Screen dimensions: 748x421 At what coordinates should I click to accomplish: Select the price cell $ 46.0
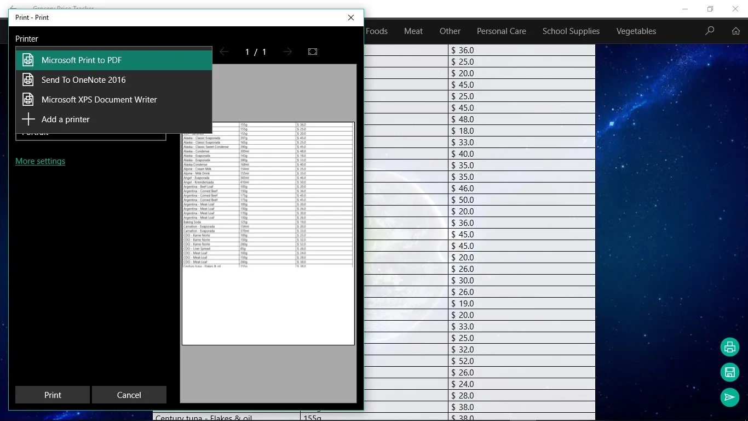[x=522, y=189]
